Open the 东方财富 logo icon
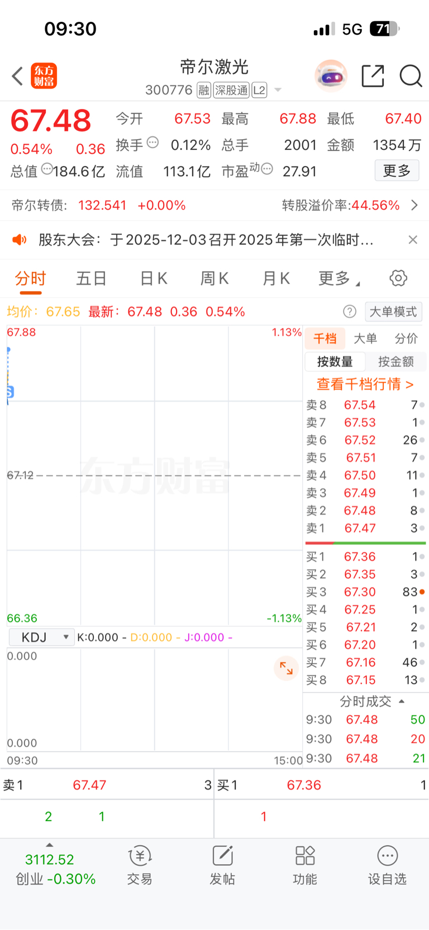 pos(44,76)
